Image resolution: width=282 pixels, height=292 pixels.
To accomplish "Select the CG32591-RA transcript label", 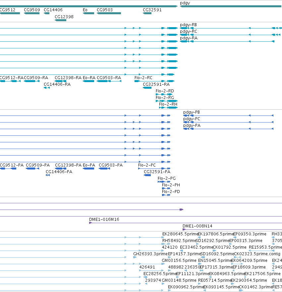I will [x=156, y=84].
